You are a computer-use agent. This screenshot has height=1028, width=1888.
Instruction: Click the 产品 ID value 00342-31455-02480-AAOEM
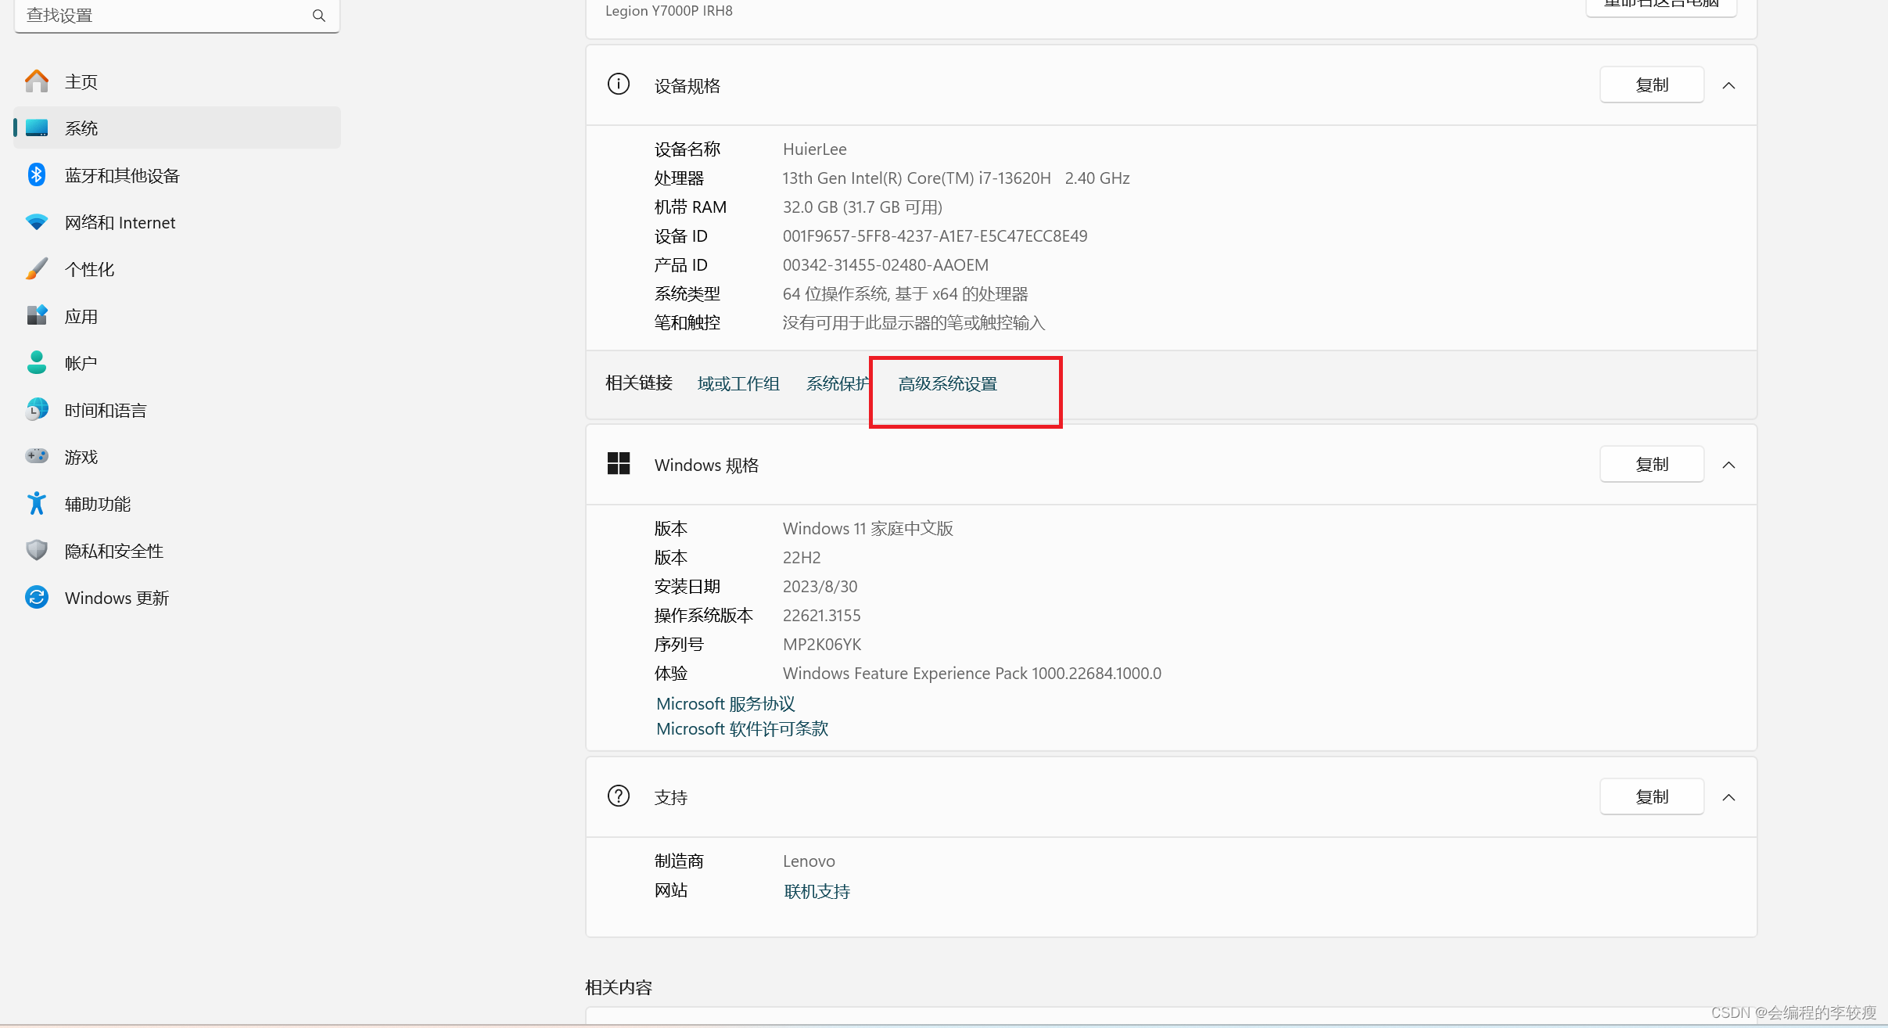pos(885,264)
